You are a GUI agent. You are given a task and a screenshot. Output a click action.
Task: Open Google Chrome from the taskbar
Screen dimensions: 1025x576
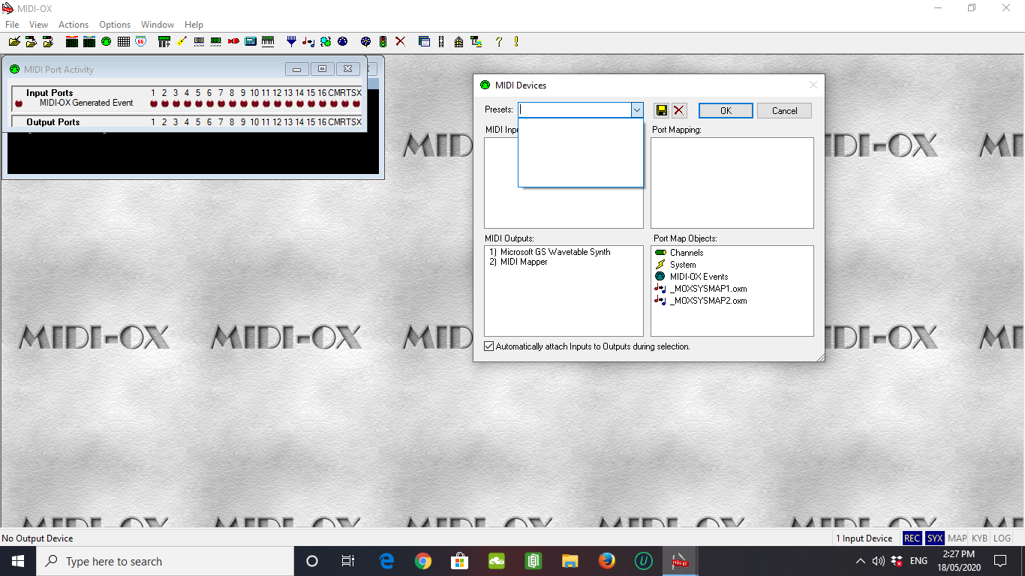pyautogui.click(x=423, y=561)
